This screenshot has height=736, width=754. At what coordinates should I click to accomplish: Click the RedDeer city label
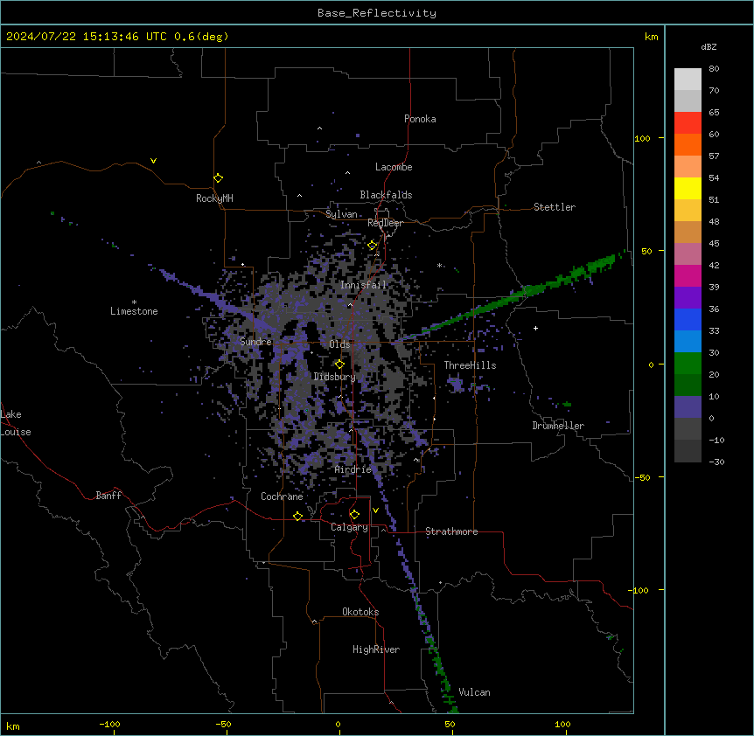coord(385,223)
